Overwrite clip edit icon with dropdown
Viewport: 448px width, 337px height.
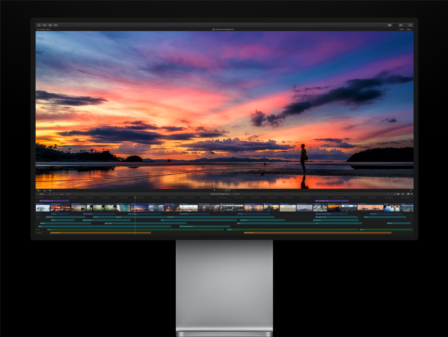[62, 194]
